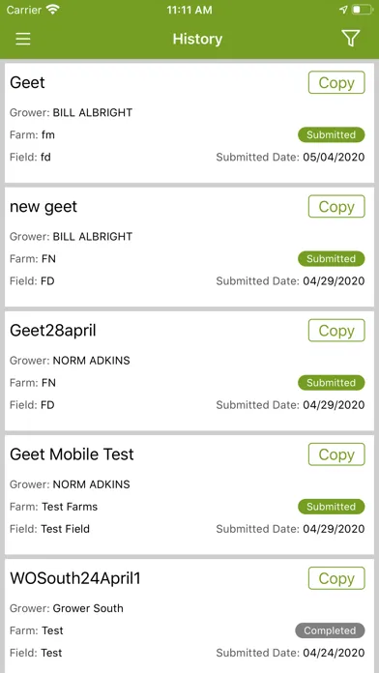Open the new geet history card
This screenshot has width=379, height=673.
[189, 247]
